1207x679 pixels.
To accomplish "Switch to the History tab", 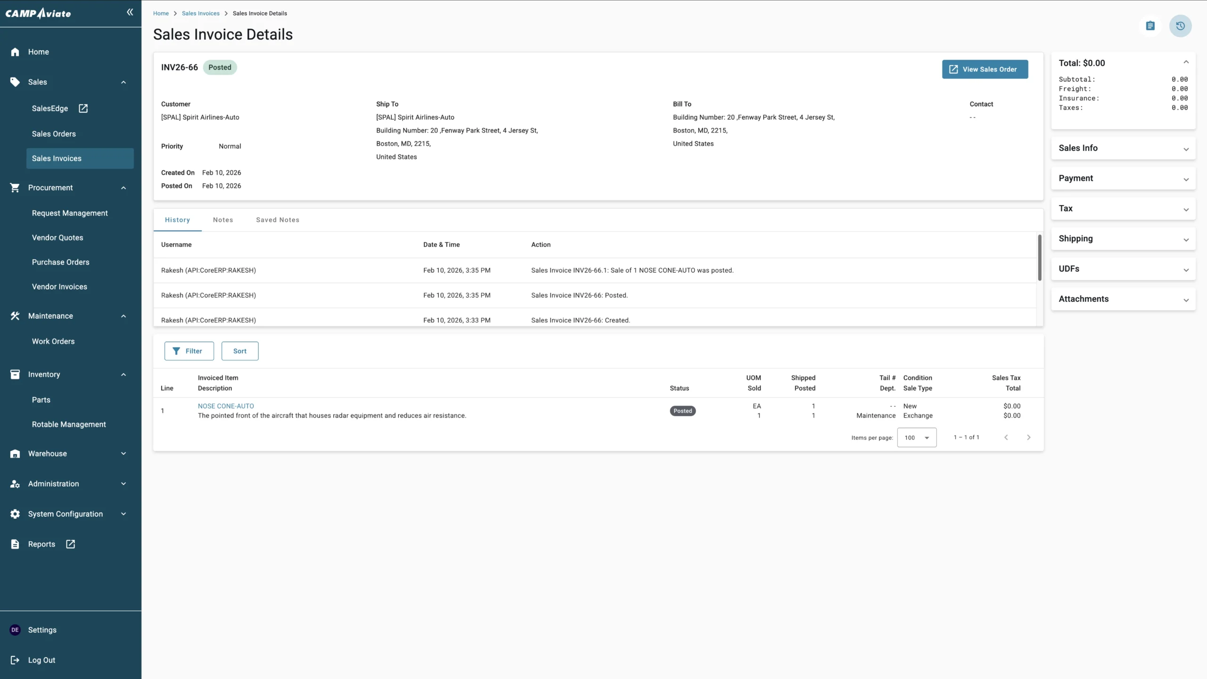I will point(177,220).
